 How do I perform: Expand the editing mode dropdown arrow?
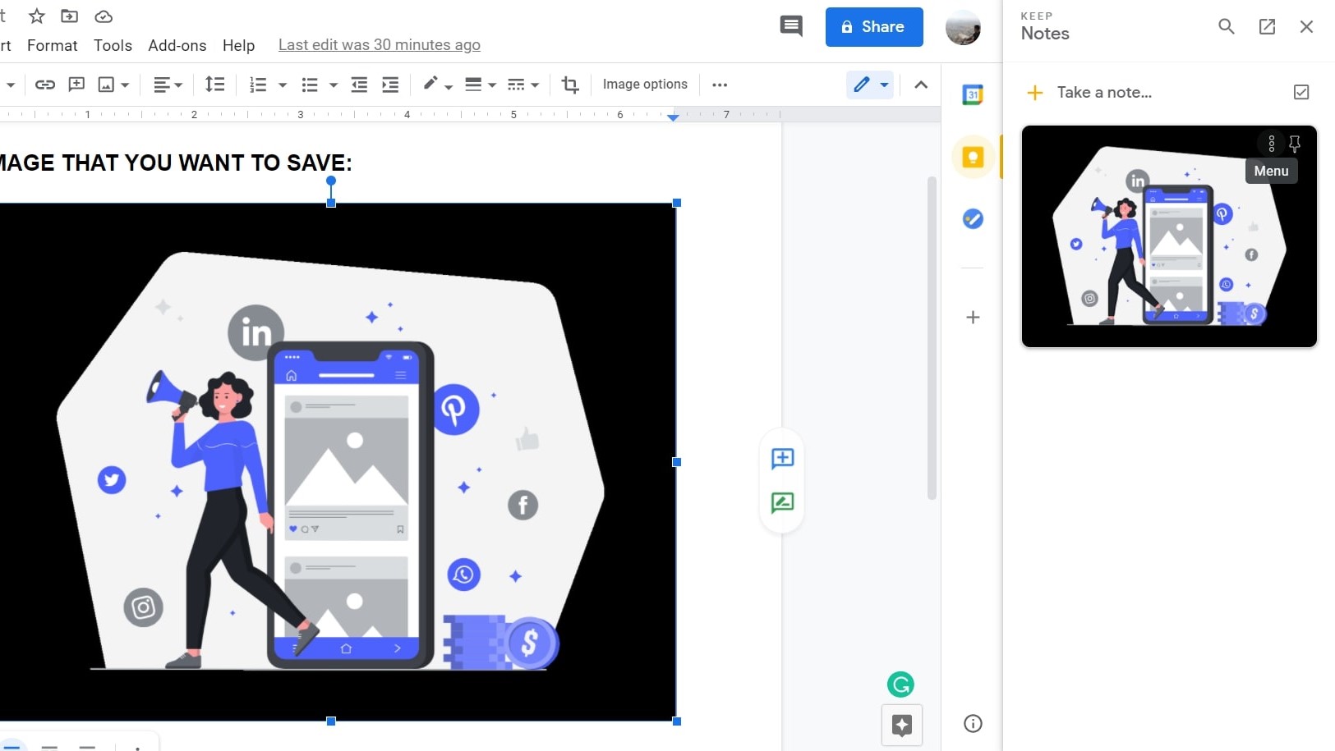coord(884,85)
